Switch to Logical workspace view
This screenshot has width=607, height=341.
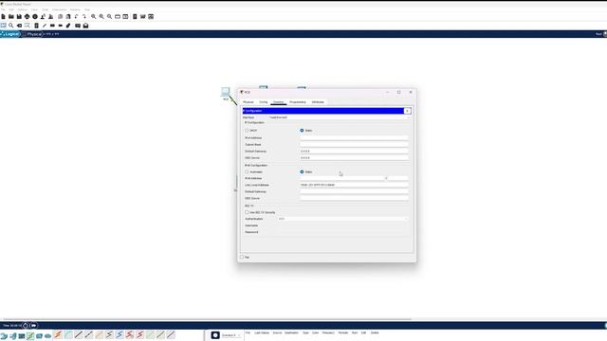10,34
